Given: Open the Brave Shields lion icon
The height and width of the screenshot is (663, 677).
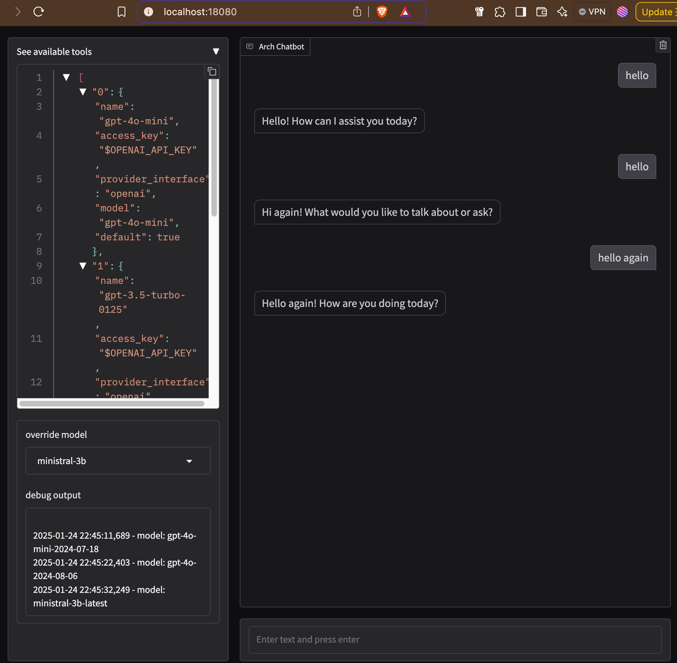Looking at the screenshot, I should [x=382, y=12].
